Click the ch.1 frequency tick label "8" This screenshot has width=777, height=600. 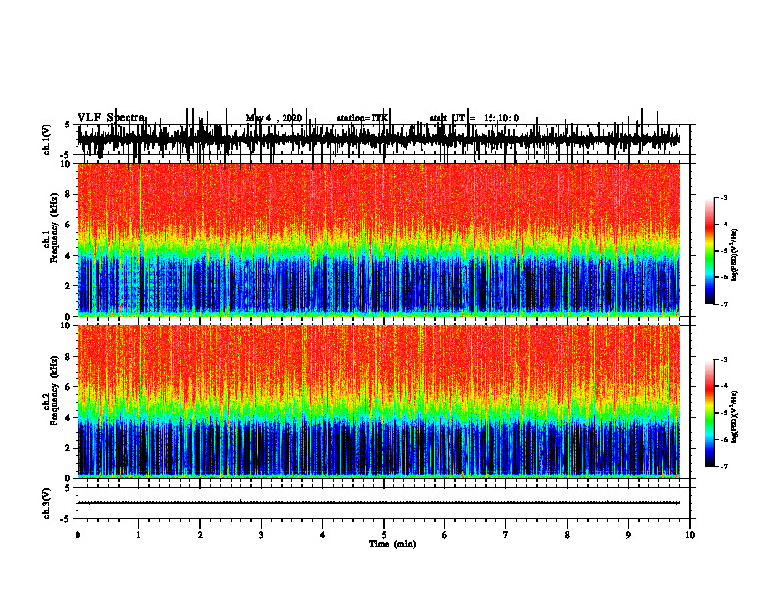(x=68, y=194)
